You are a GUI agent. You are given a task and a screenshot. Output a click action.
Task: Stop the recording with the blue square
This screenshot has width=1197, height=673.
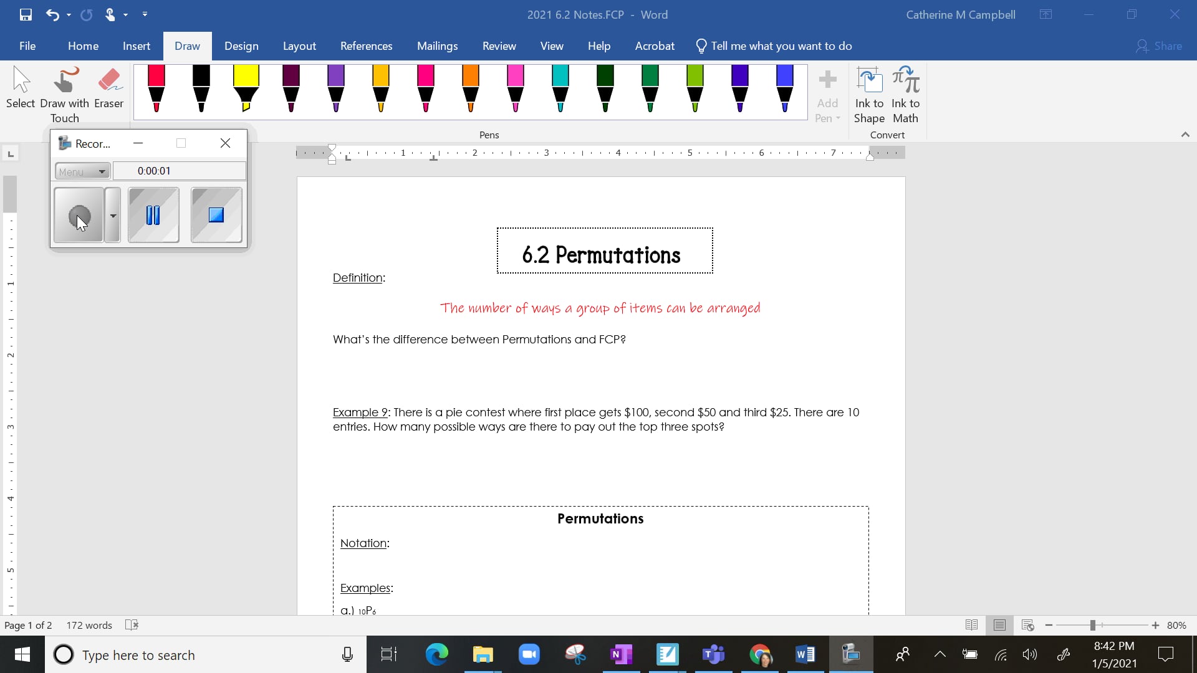coord(215,215)
